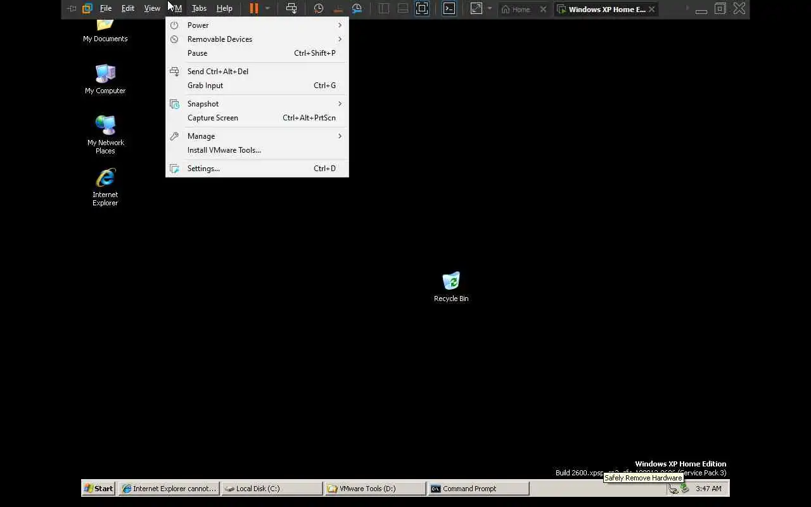This screenshot has height=507, width=811.
Task: Select the My Computer desktop icon
Action: (105, 79)
